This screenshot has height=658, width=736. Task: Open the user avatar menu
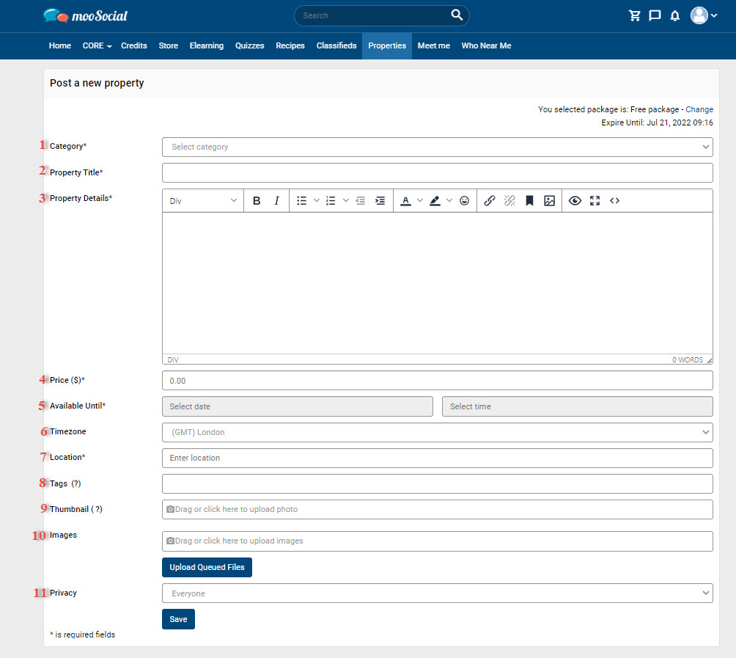coord(703,15)
